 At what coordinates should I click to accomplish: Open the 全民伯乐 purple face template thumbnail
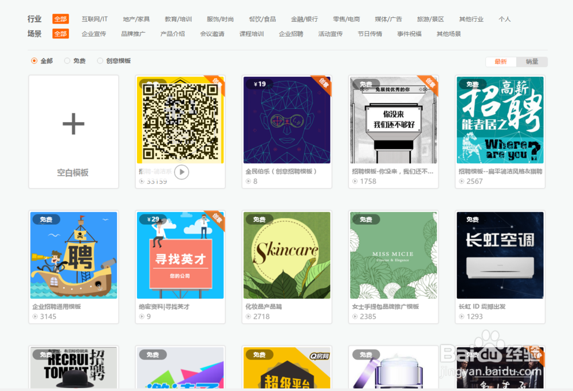coord(287,120)
